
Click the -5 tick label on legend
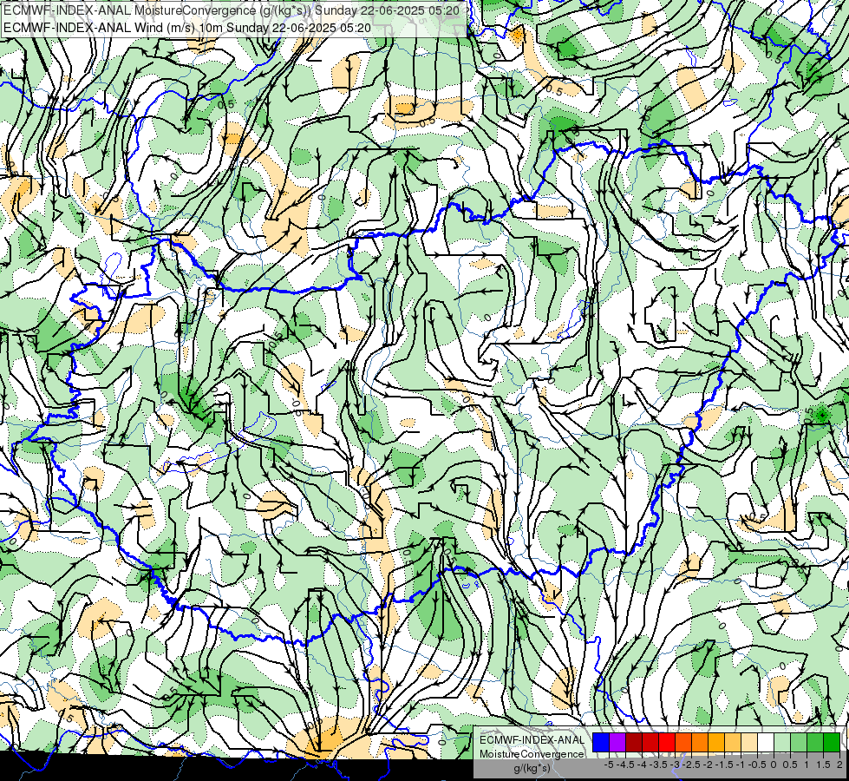click(609, 765)
